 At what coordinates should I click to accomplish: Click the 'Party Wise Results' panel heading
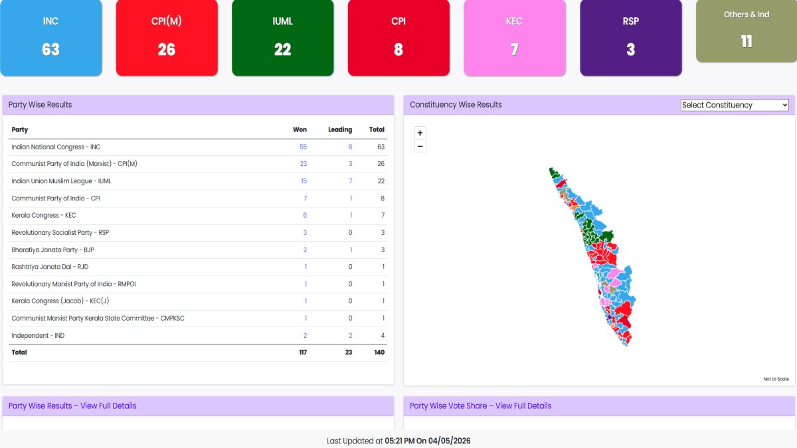(x=41, y=105)
